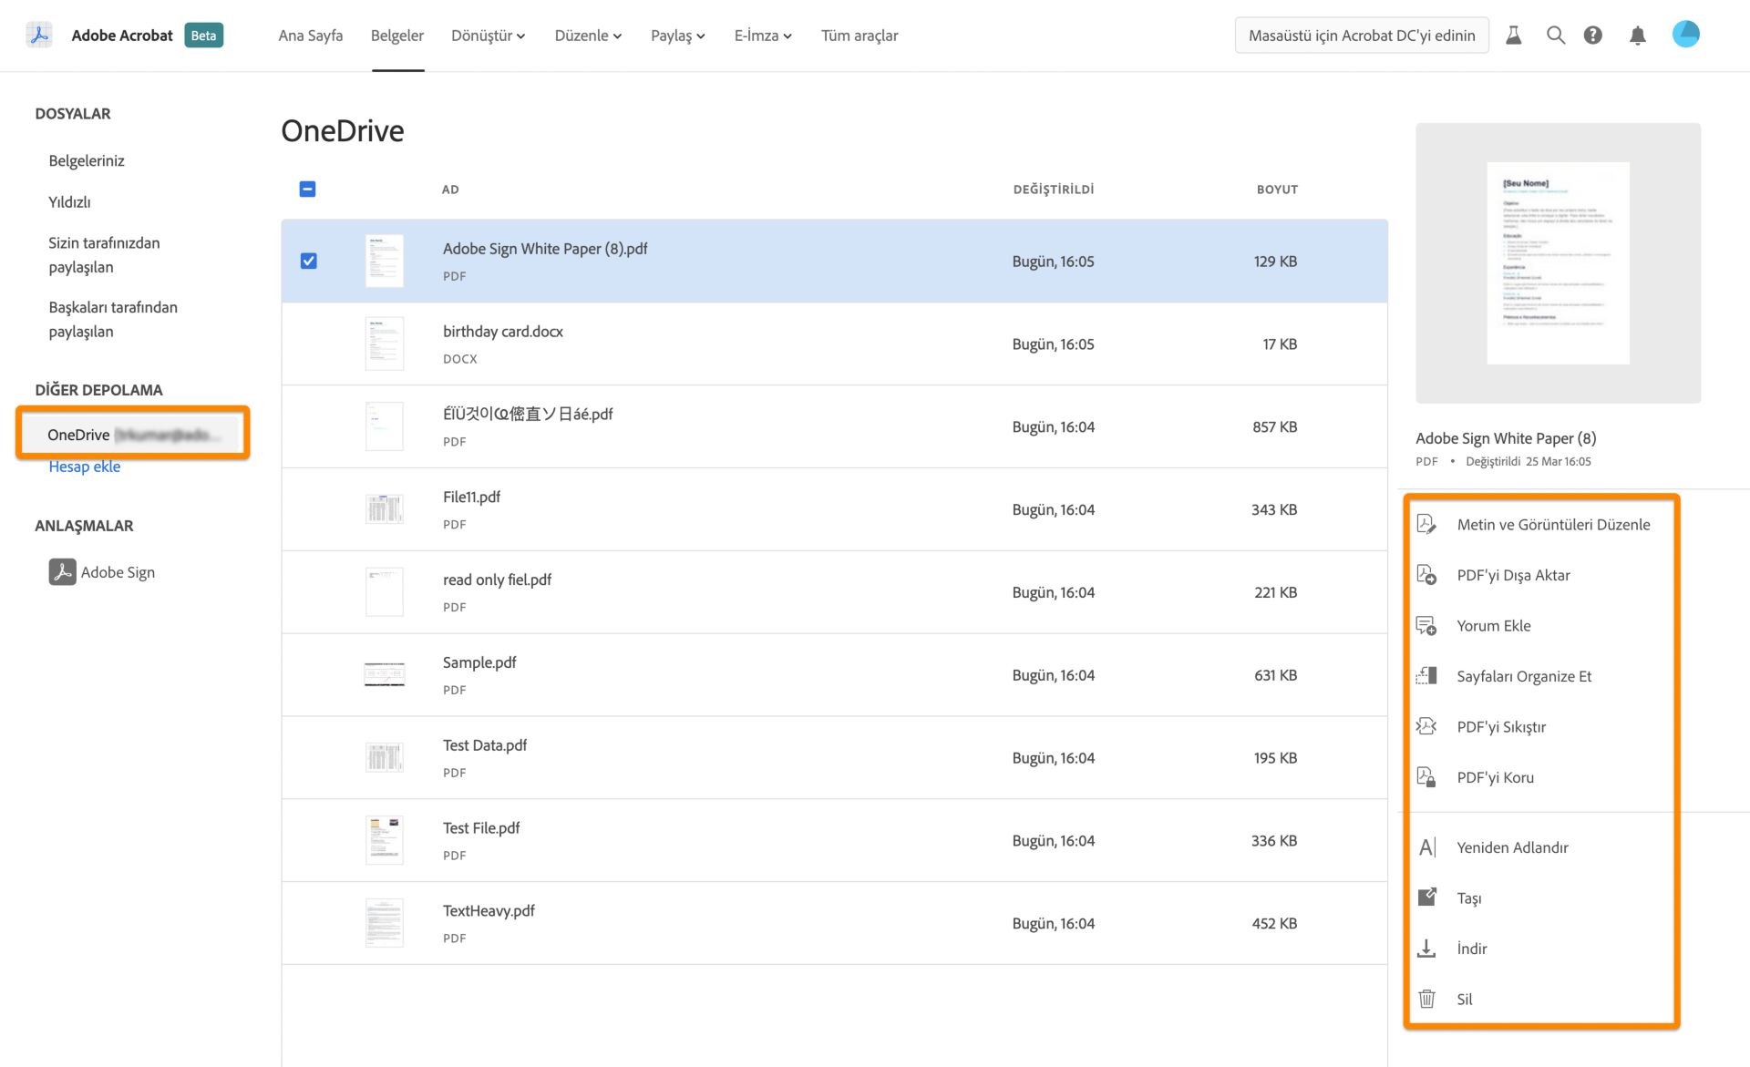Click the Hesap ekle link
The image size is (1750, 1067).
(x=85, y=467)
